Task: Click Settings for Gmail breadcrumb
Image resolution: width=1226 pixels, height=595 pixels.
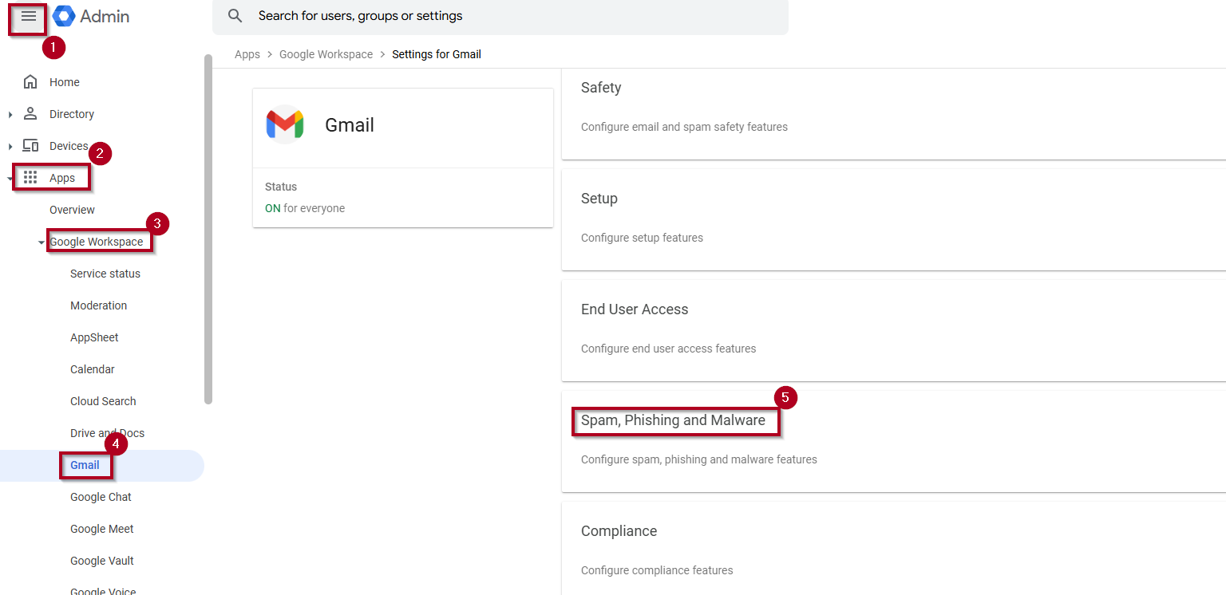Action: point(437,54)
